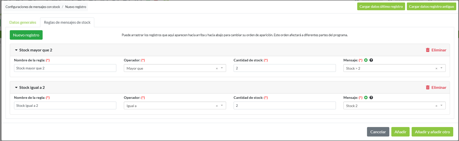
Task: Click the Nuevo registro button
Action: click(26, 35)
